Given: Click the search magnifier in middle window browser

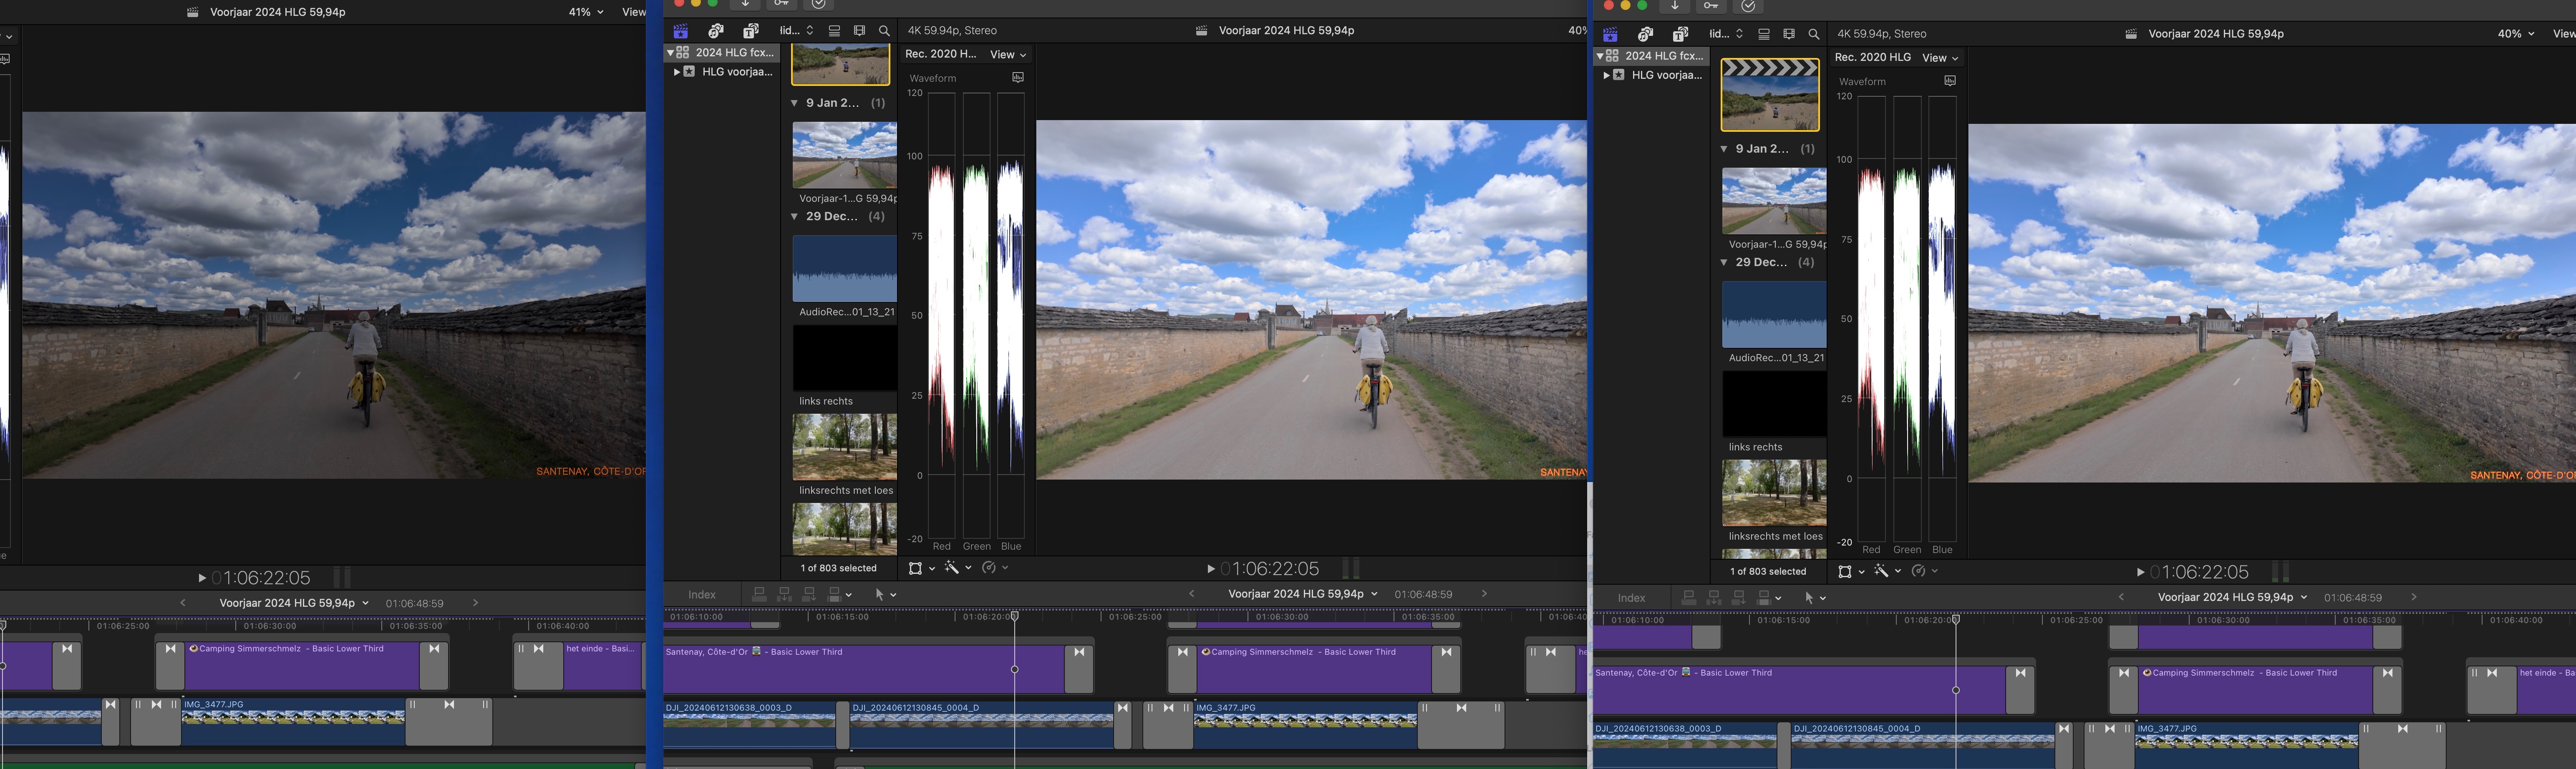Looking at the screenshot, I should point(884,31).
